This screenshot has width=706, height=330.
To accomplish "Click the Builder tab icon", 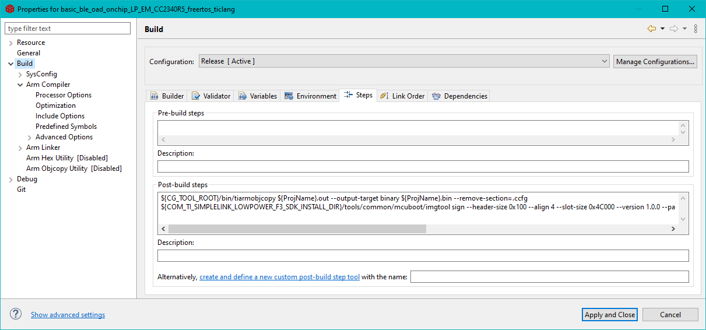I will pyautogui.click(x=154, y=96).
